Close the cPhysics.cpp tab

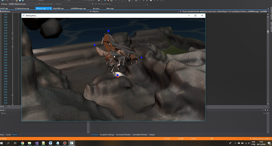(50, 8)
